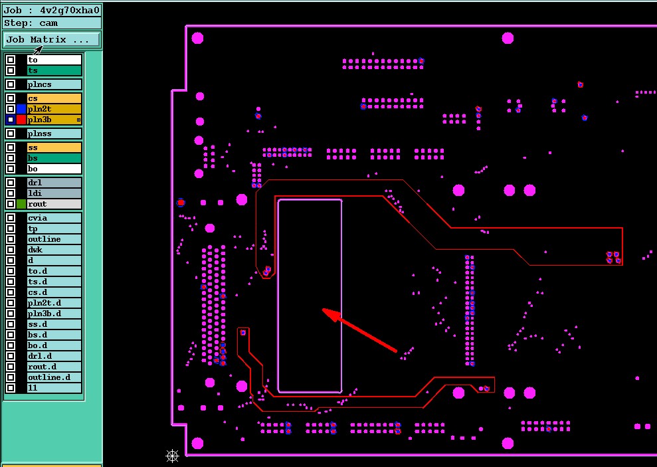
Task: Select the 'cs.d' layer name
Action: pos(54,292)
